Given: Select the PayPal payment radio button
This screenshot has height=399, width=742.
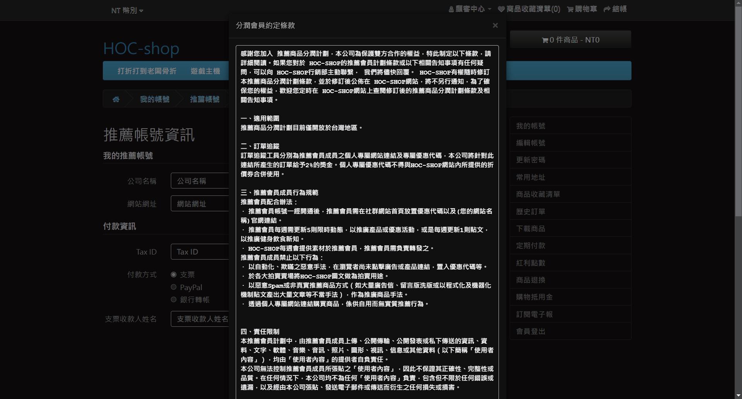Looking at the screenshot, I should (x=174, y=287).
